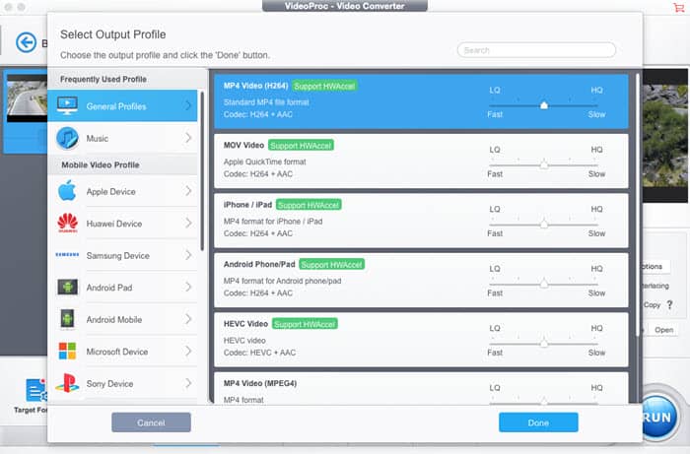The width and height of the screenshot is (690, 454).
Task: Click 'MP4 format for Android phone/pad' text
Action: 282,281
